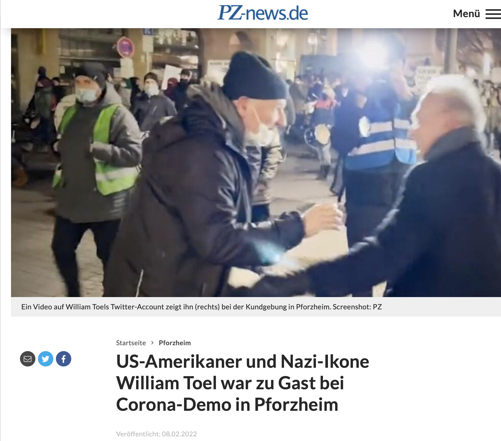Open the article's main photo

[x=256, y=163]
